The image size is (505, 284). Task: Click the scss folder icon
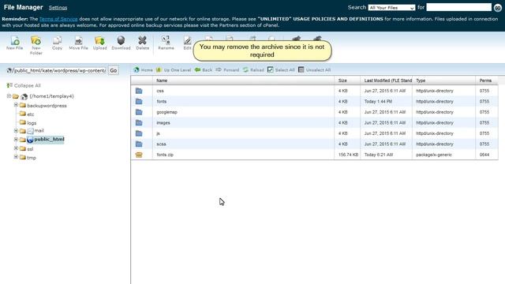point(139,144)
